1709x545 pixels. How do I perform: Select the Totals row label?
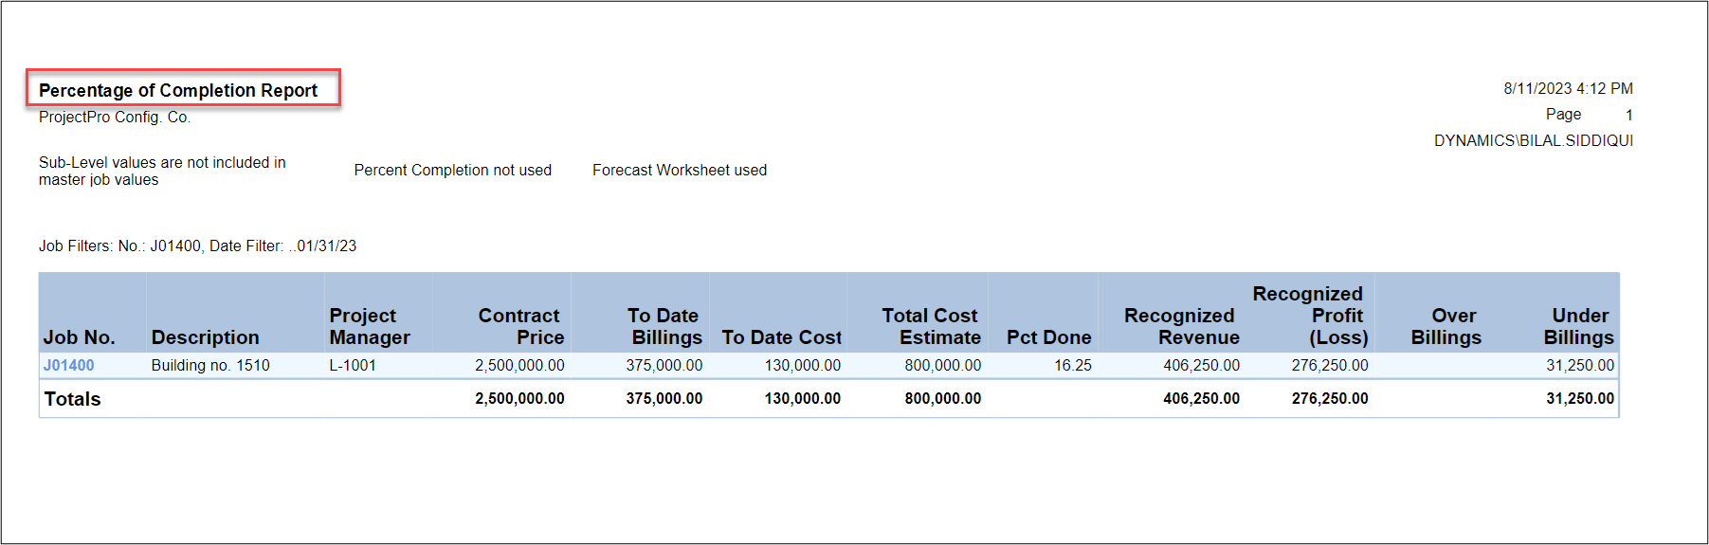(72, 399)
